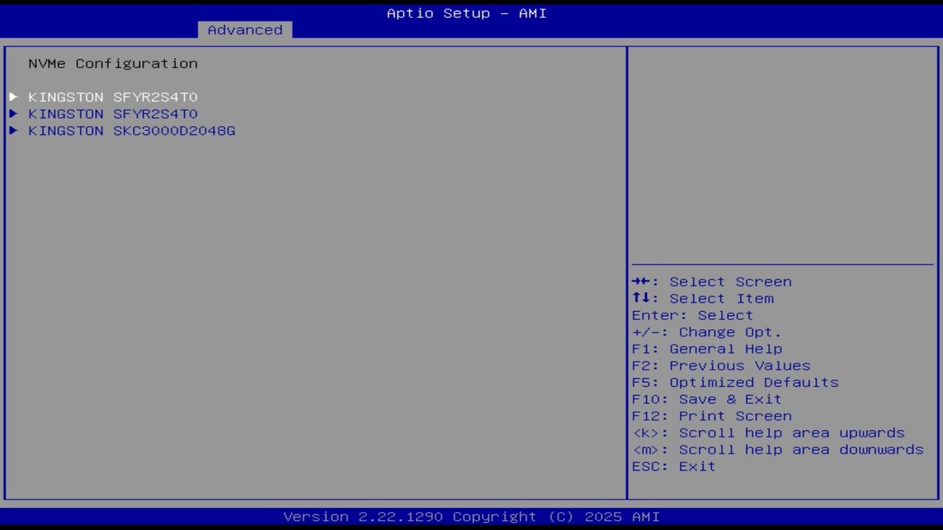Screen dimensions: 943x530
Task: Expand the KINGSTON SKC3000D2048G drive entry
Action: (x=131, y=130)
